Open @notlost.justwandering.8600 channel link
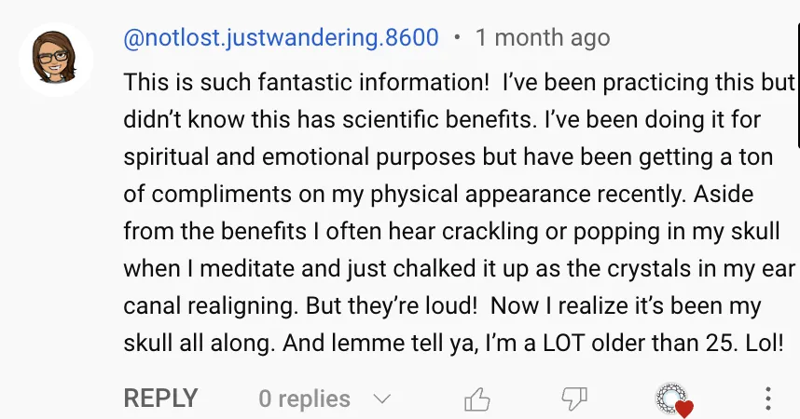This screenshot has height=419, width=800. (282, 38)
